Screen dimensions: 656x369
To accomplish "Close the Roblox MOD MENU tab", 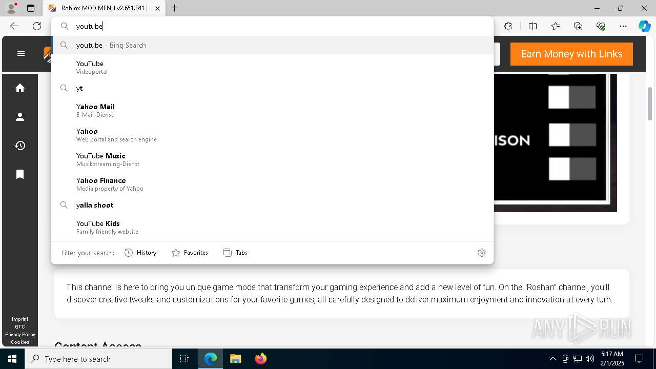I will [157, 8].
